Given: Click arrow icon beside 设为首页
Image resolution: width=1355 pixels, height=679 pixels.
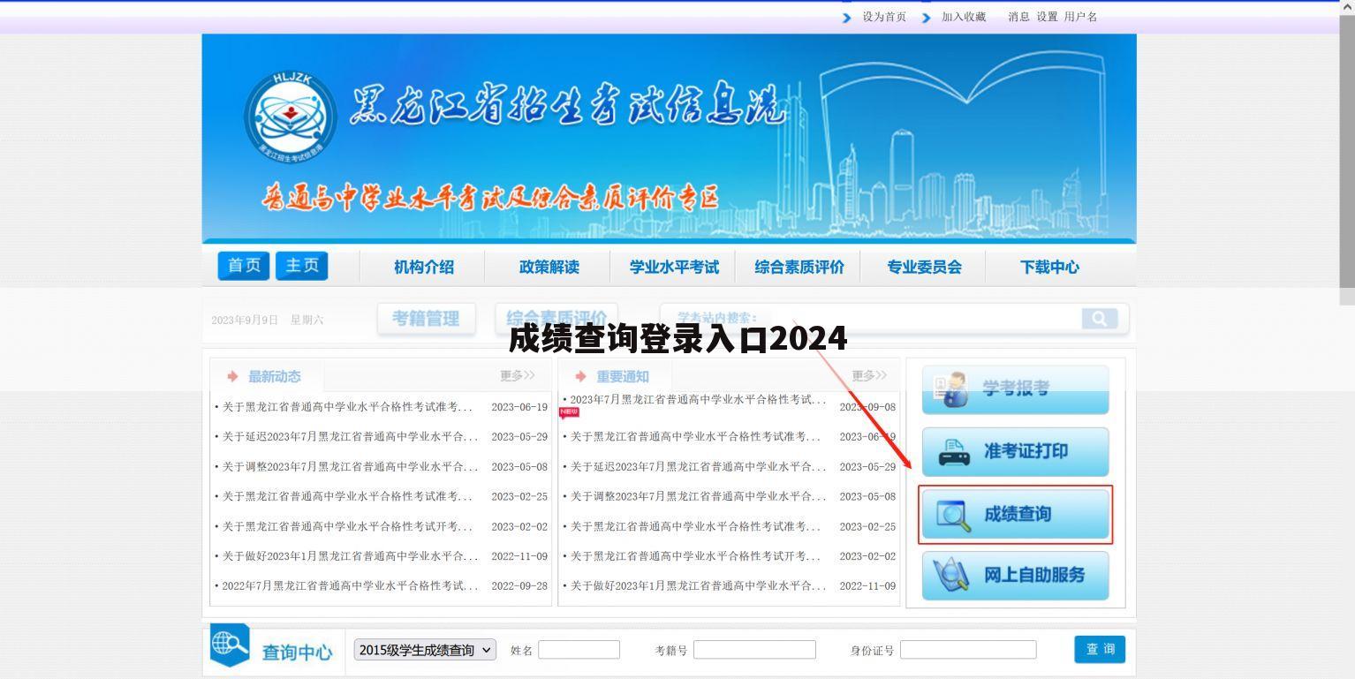Looking at the screenshot, I should [x=847, y=17].
